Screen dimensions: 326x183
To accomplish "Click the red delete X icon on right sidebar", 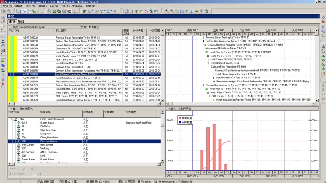I will [x=323, y=22].
